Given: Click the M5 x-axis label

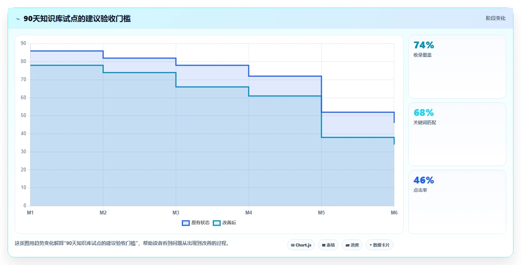Looking at the screenshot, I should 321,213.
